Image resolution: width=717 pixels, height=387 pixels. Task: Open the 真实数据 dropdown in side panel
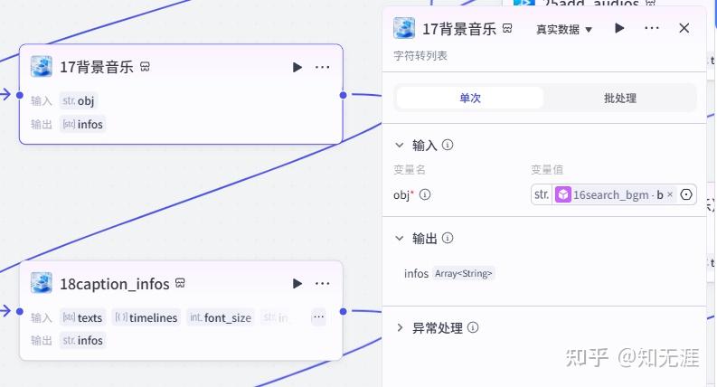(x=564, y=30)
